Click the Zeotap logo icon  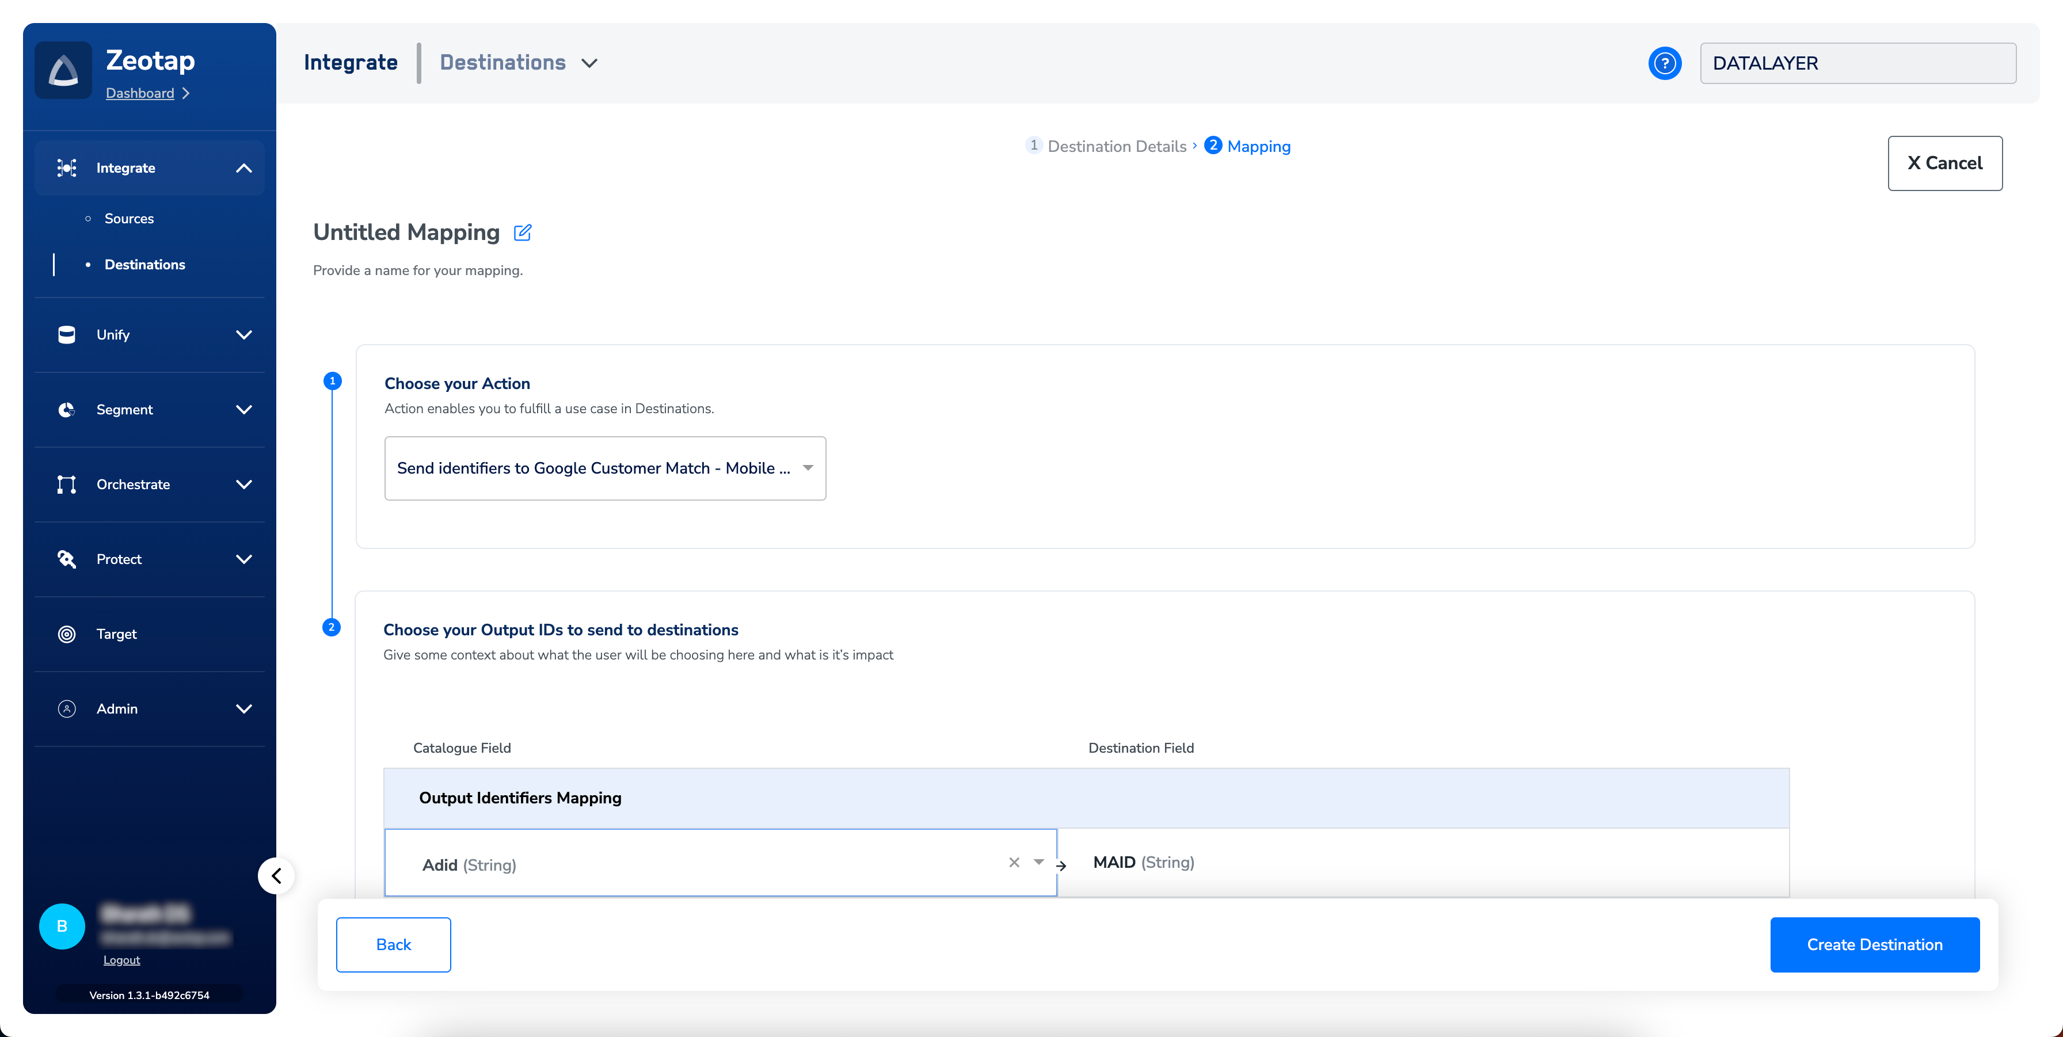click(x=63, y=70)
